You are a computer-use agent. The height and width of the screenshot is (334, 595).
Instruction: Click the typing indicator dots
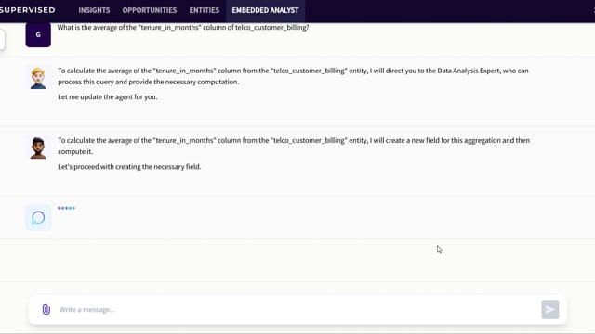pyautogui.click(x=66, y=208)
